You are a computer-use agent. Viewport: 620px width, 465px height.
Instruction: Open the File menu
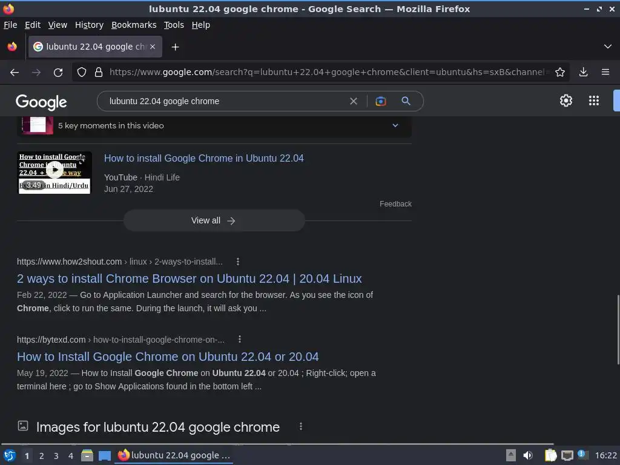[10, 25]
